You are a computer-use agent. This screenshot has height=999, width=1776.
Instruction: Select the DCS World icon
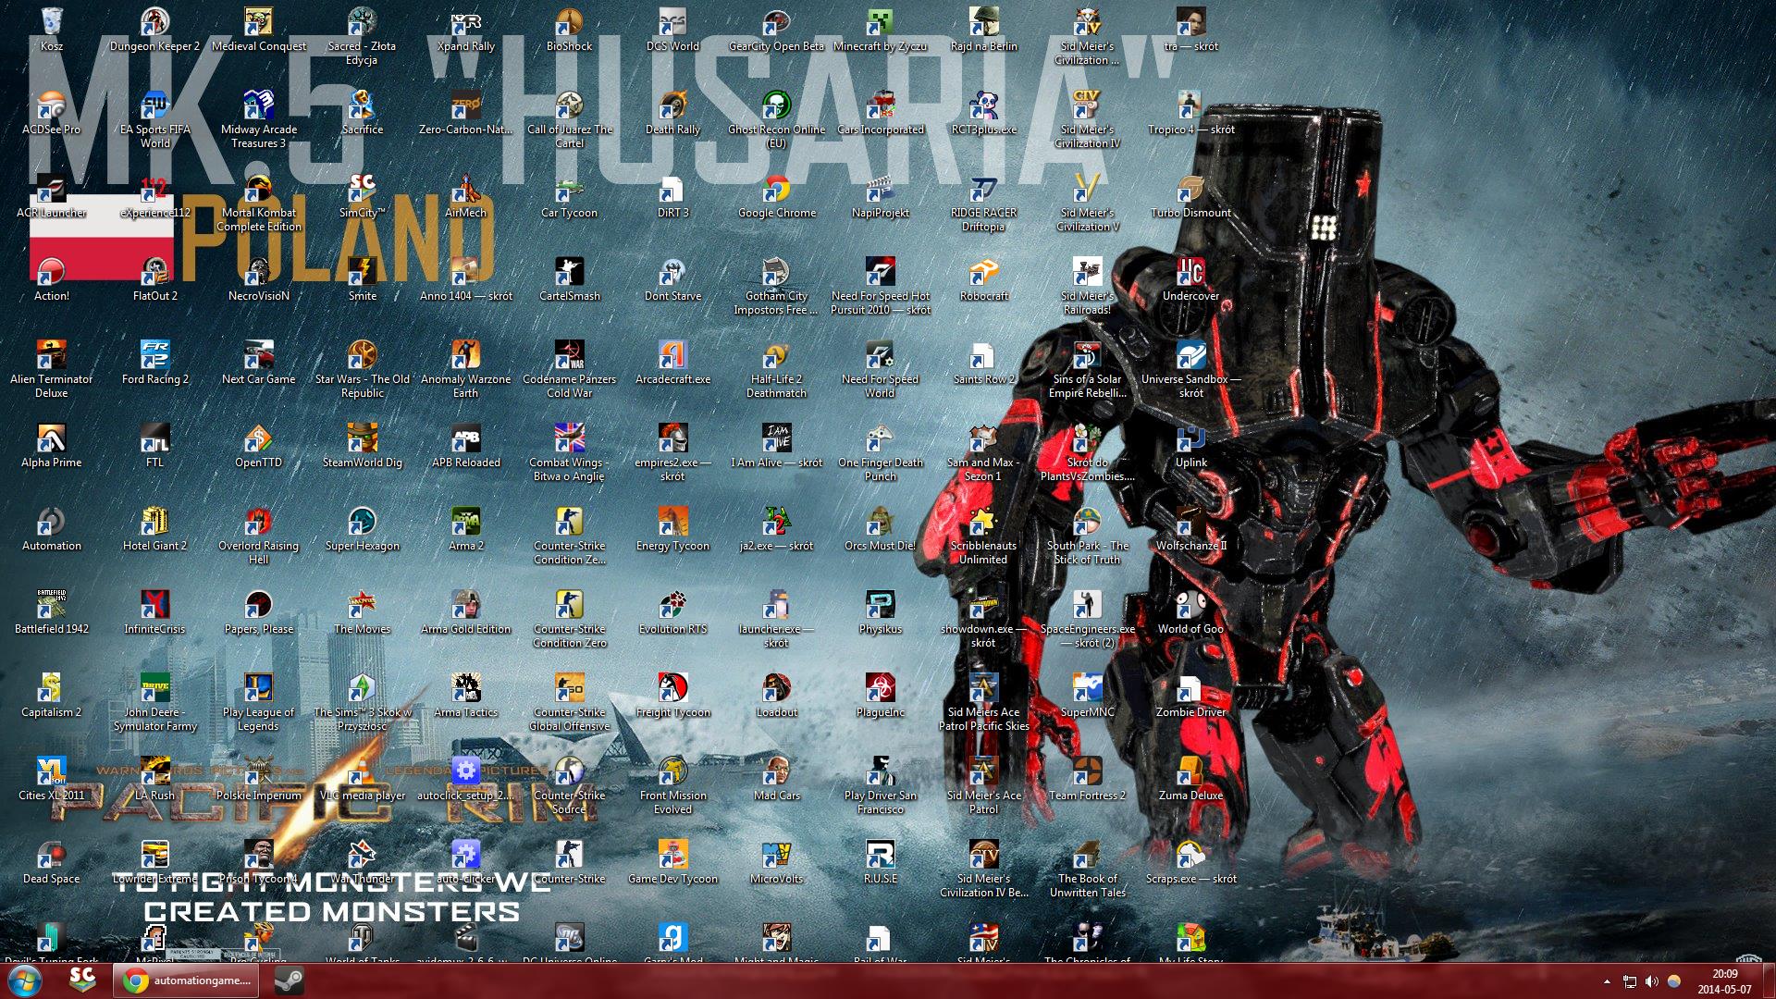click(672, 29)
